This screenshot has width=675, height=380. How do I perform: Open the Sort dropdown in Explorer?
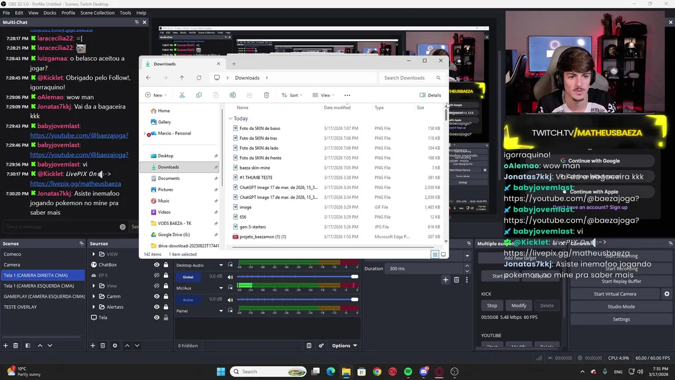(x=292, y=95)
